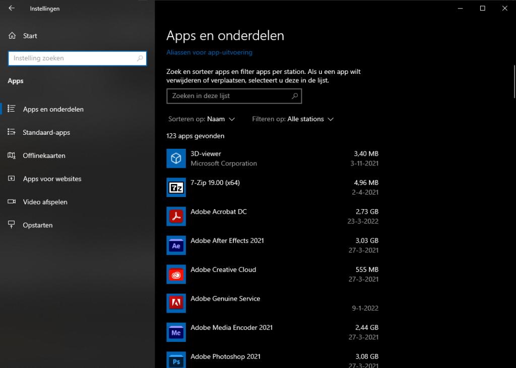The height and width of the screenshot is (368, 516).
Task: Click the After Effects Ae icon
Action: click(x=176, y=245)
